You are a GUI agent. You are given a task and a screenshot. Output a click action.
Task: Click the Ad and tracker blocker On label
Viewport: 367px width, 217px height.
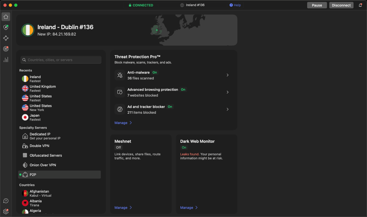[x=170, y=107]
